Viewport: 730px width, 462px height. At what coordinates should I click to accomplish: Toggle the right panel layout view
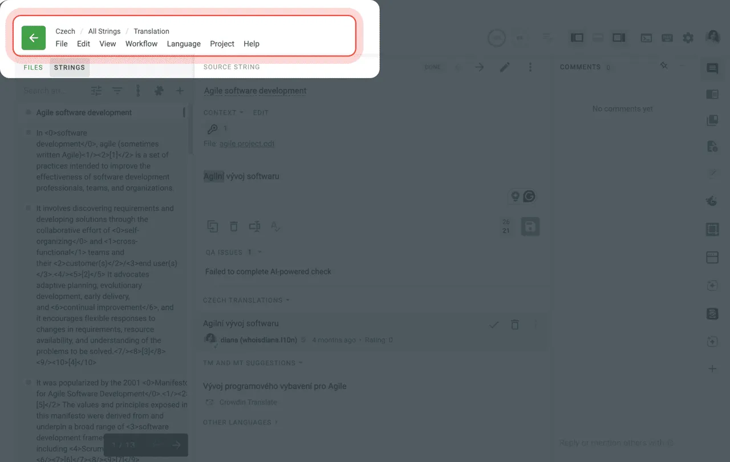619,38
